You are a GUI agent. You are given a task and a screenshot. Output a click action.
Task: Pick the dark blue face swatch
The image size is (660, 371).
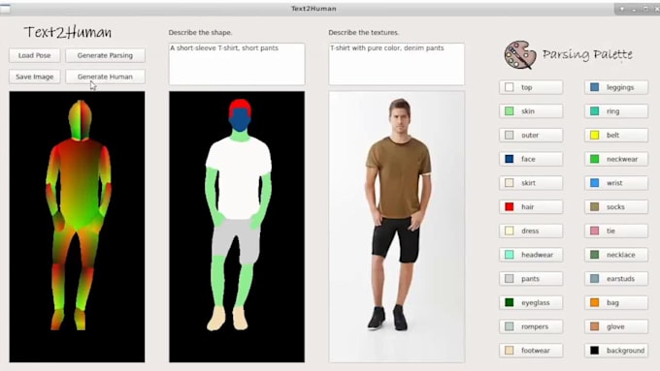click(x=510, y=159)
